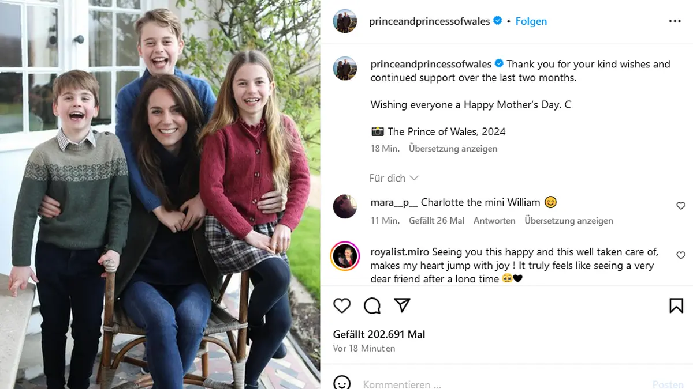Open the "Gefällt 202.691 Mal" likes list
693x389 pixels.
[x=379, y=334]
